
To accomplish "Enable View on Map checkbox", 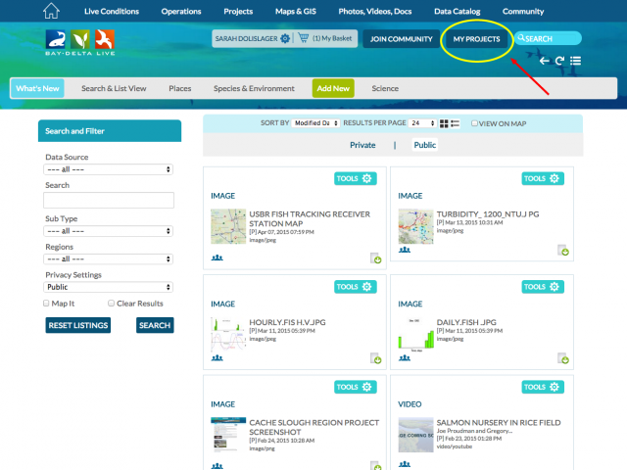I will [x=474, y=123].
